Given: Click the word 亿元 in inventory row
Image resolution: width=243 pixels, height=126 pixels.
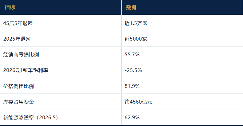Looking at the screenshot, I should 147,102.
